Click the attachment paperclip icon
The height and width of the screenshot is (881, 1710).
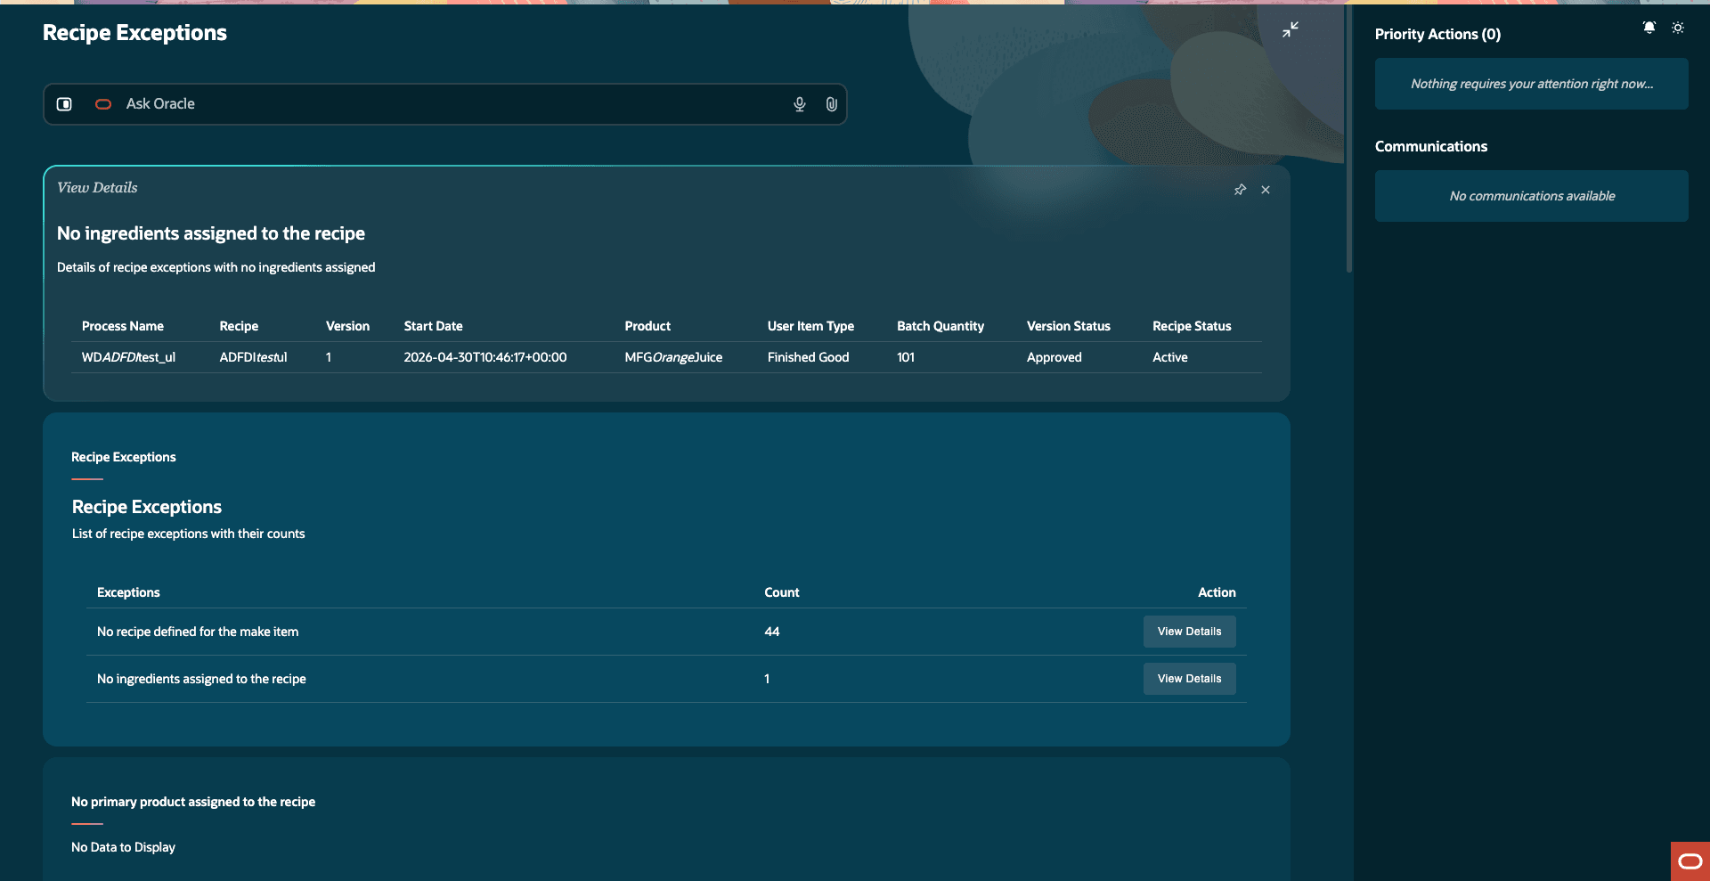(x=831, y=104)
